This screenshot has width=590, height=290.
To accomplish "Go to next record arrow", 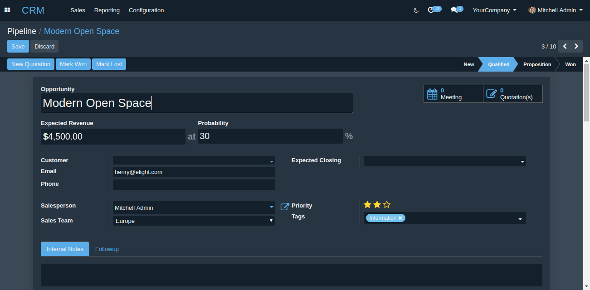I will [x=576, y=46].
